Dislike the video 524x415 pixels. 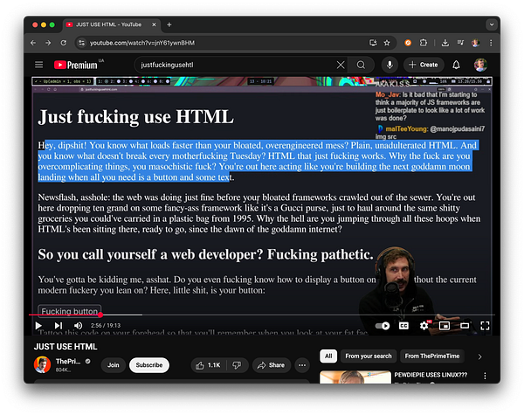tap(237, 365)
